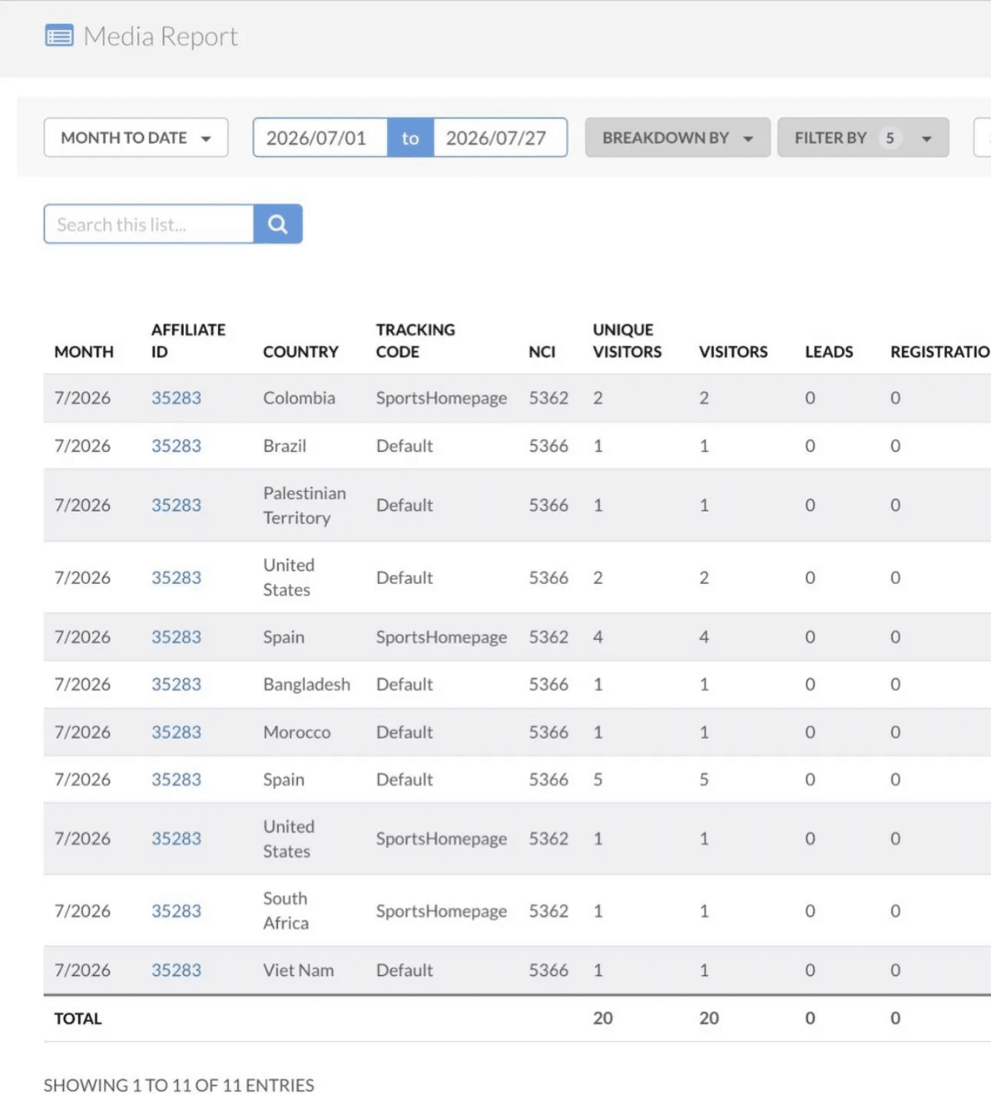Open affiliate 35283 link in Viet Nam row
991x1102 pixels.
tap(176, 971)
